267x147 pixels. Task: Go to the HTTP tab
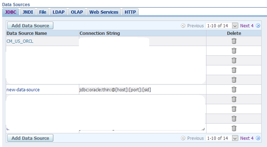pos(130,12)
